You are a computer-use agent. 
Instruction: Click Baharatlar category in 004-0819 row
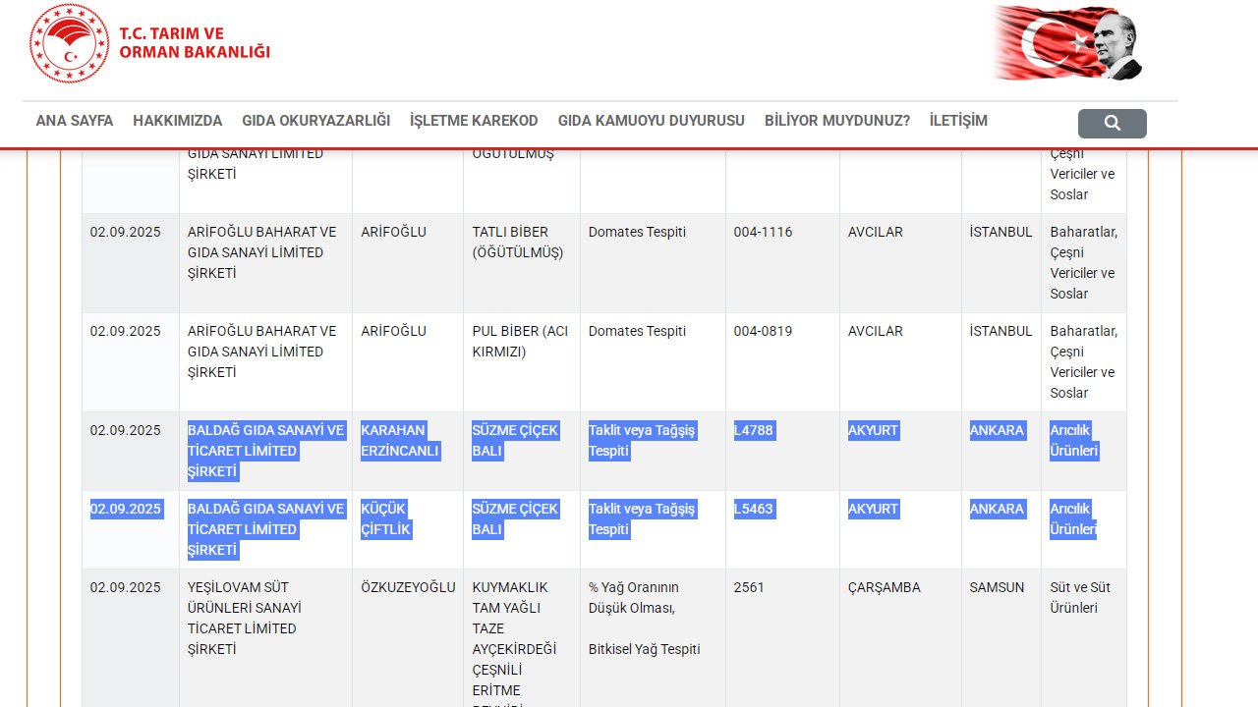(x=1084, y=362)
